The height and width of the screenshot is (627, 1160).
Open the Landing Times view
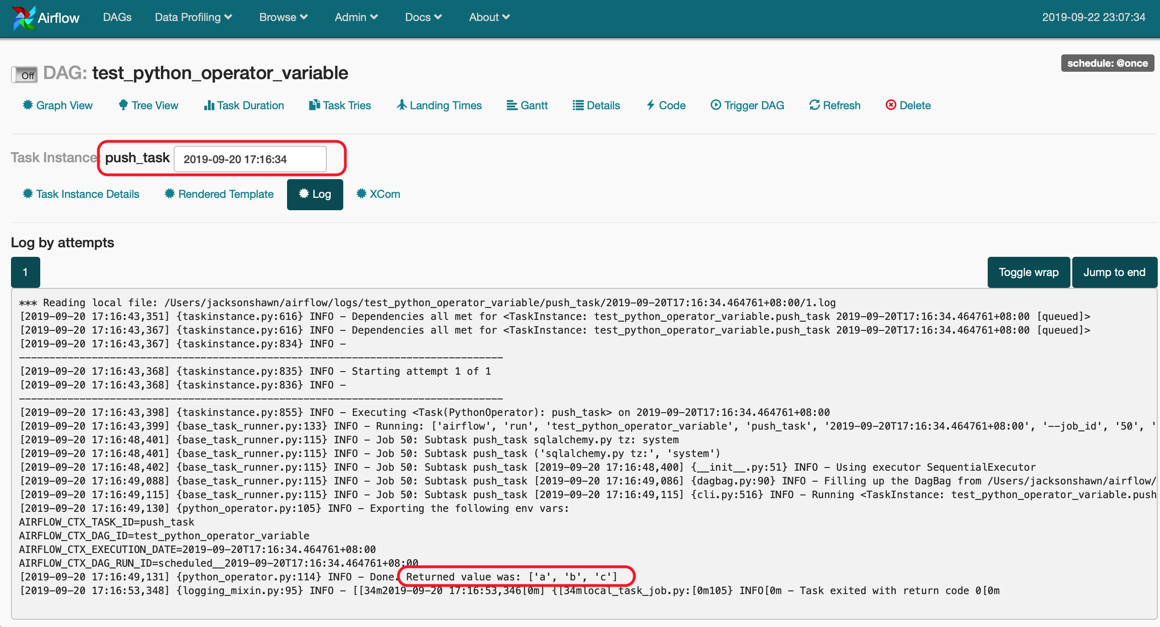click(439, 106)
